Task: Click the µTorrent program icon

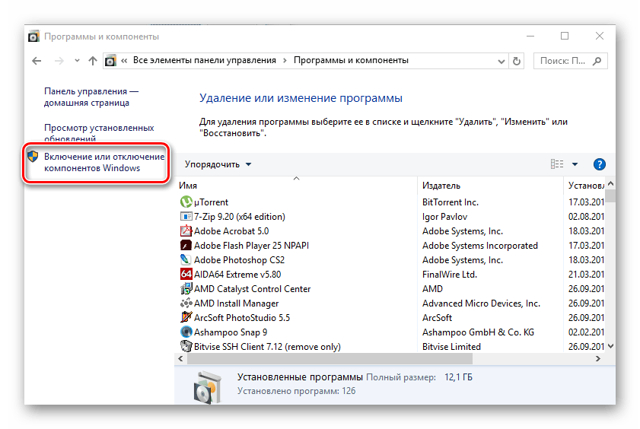Action: click(186, 202)
